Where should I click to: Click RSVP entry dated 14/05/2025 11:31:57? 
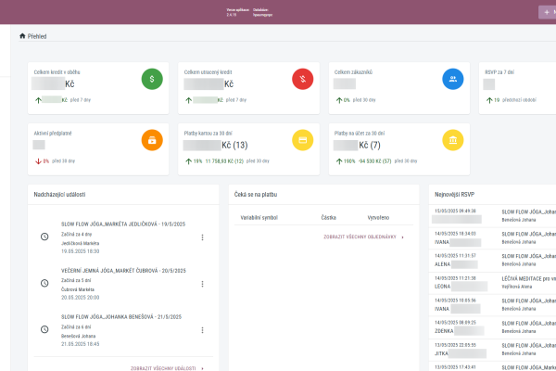[x=492, y=261]
